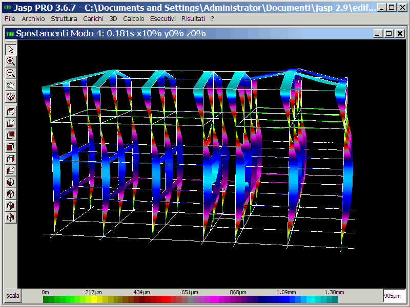Image resolution: width=410 pixels, height=307 pixels.
Task: Open the Carichi menu
Action: click(x=93, y=18)
